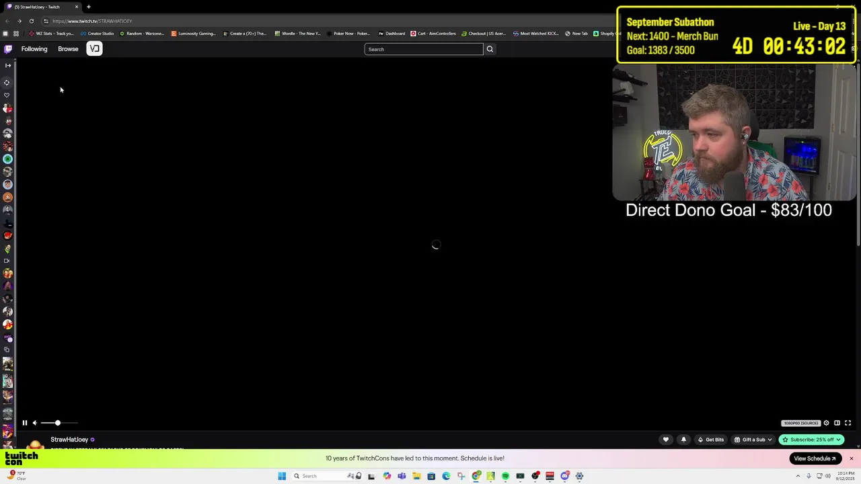Screen dimensions: 861x484
Task: Open Discord from the taskbar
Action: click(564, 476)
